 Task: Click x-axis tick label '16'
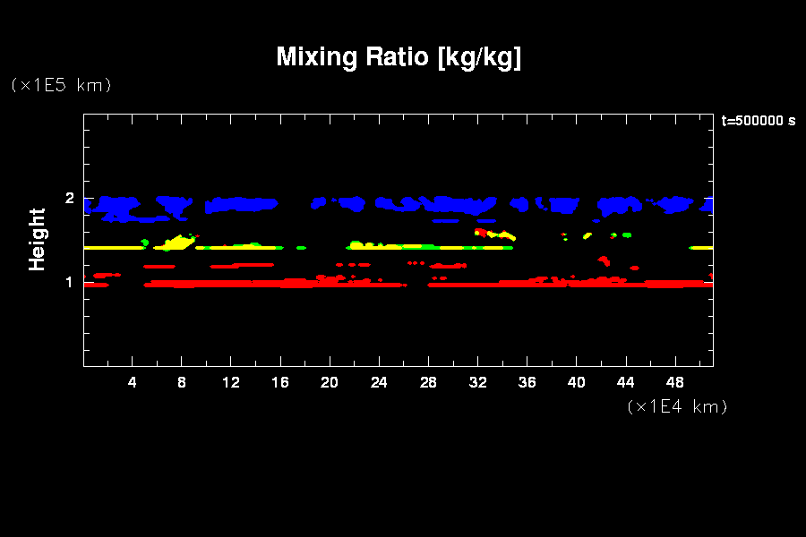coord(280,383)
